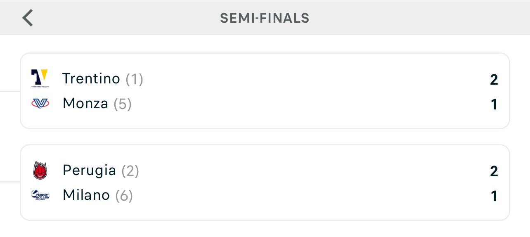
Task: Open the Trentino vs Monza matchup card
Action: [x=265, y=91]
